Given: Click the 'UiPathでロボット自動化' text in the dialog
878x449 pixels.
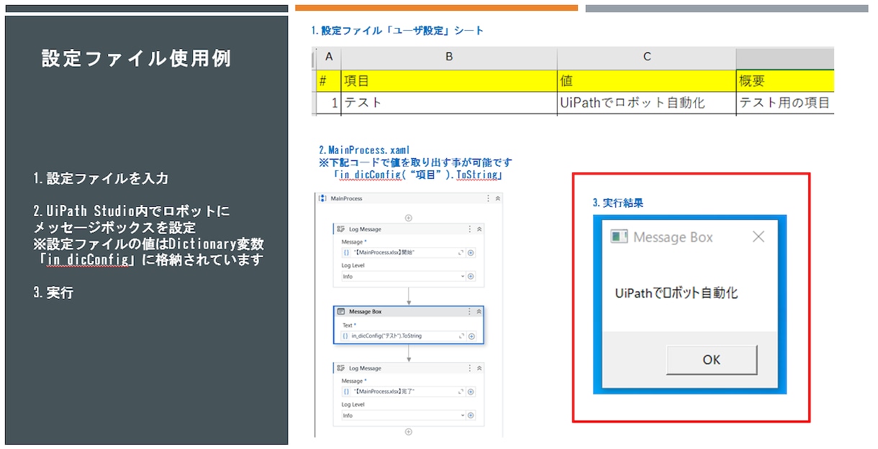Looking at the screenshot, I should coord(676,293).
